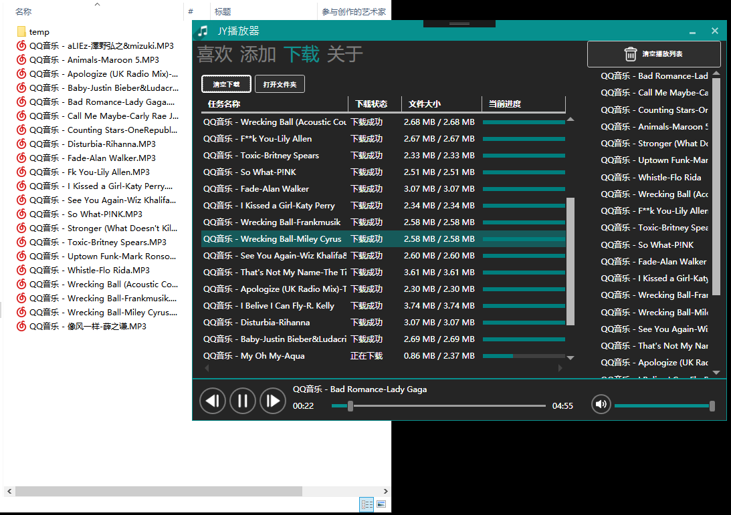Screen dimensions: 731x515
Task: Click the Explorer horizontal scrollbar thumb
Action: point(159,491)
